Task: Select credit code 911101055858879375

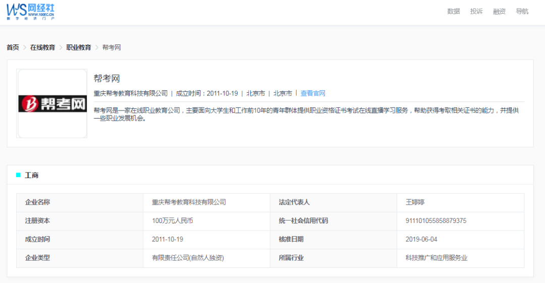Action: 436,221
